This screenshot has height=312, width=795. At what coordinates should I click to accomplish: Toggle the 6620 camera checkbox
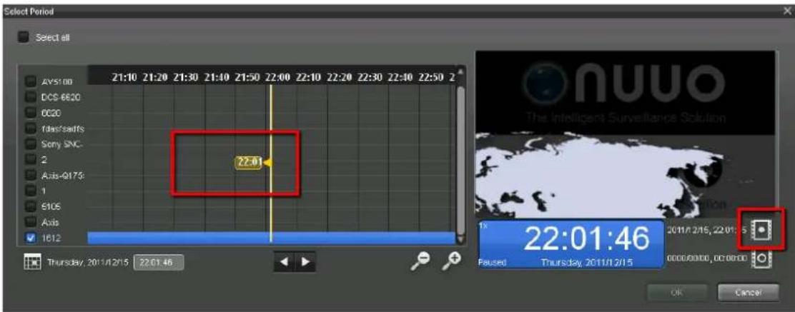point(31,112)
